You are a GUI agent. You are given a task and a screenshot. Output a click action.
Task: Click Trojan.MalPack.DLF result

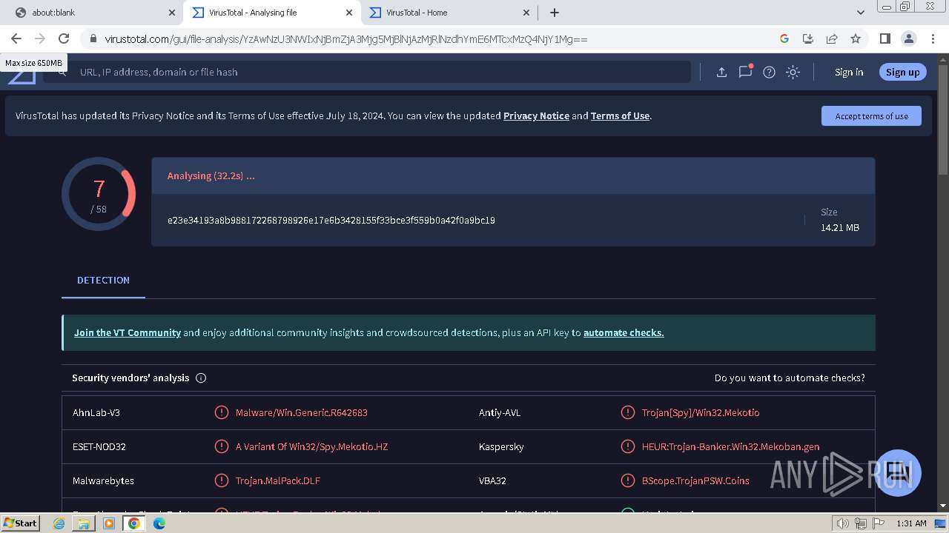(278, 480)
